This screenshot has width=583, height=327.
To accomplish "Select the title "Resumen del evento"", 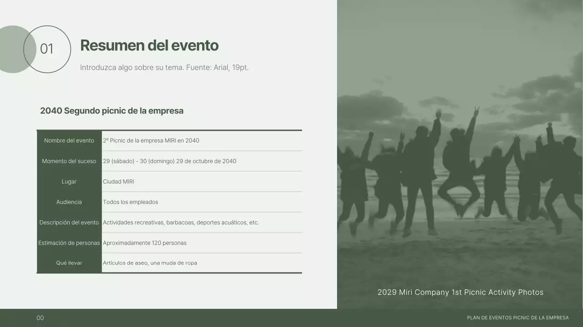I will coord(149,45).
